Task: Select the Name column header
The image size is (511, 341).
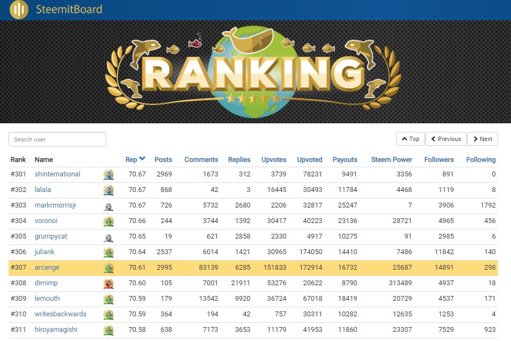Action: coord(43,160)
